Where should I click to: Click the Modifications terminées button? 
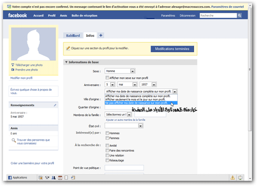(x=172, y=49)
